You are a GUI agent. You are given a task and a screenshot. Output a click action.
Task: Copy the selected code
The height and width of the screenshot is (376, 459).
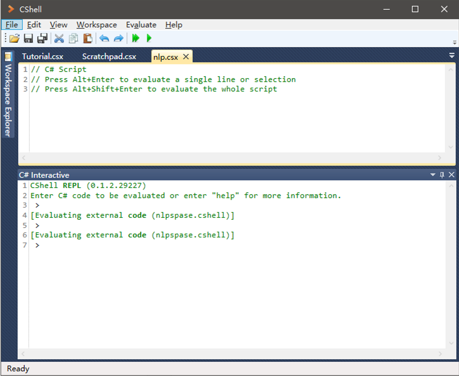click(x=73, y=38)
